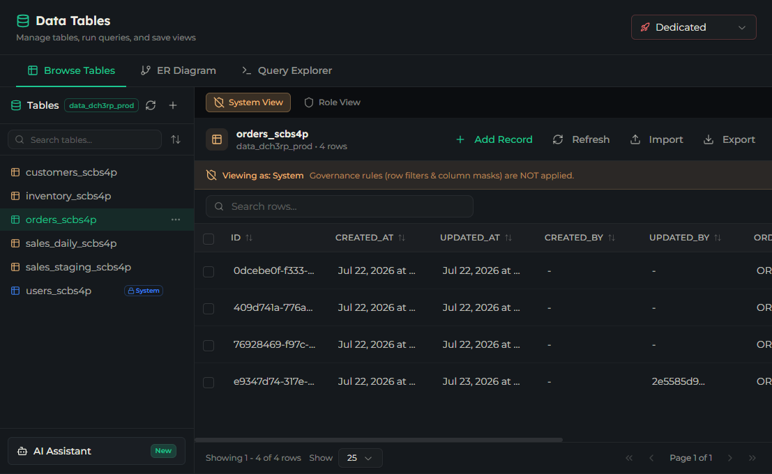Click the data_dch3rp_prod schema badge
The image size is (772, 474).
coord(101,105)
